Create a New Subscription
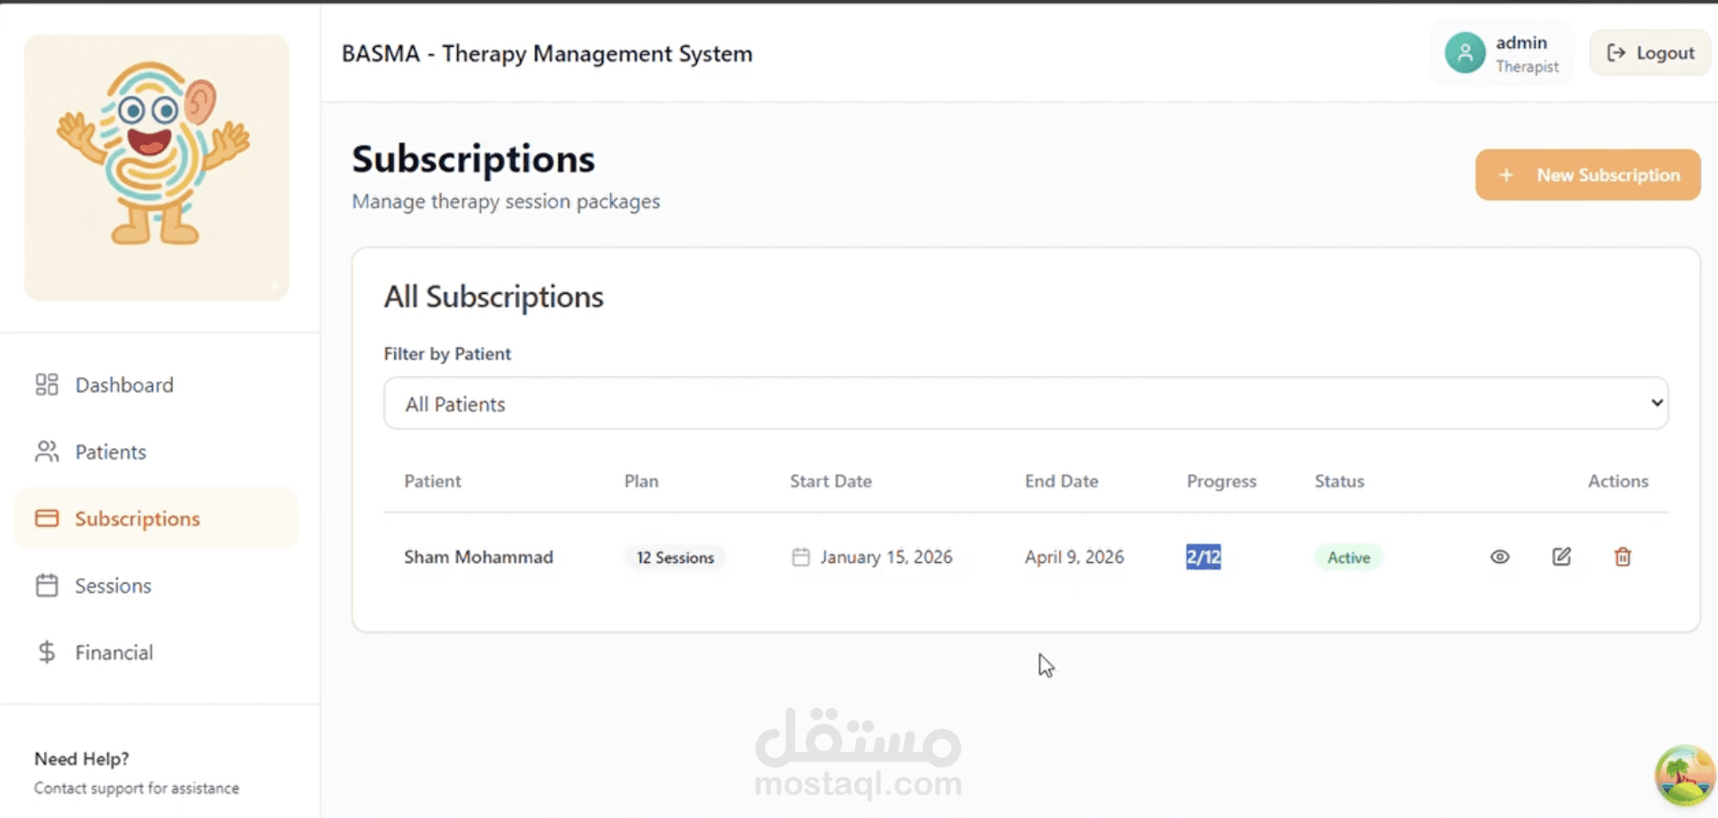This screenshot has width=1718, height=818. [x=1586, y=174]
